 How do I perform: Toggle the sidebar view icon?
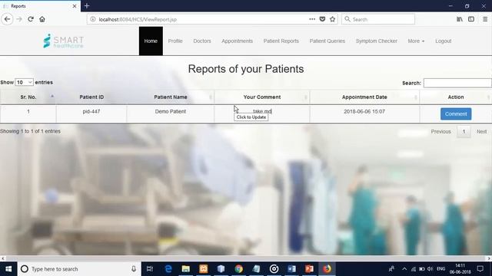[x=471, y=19]
